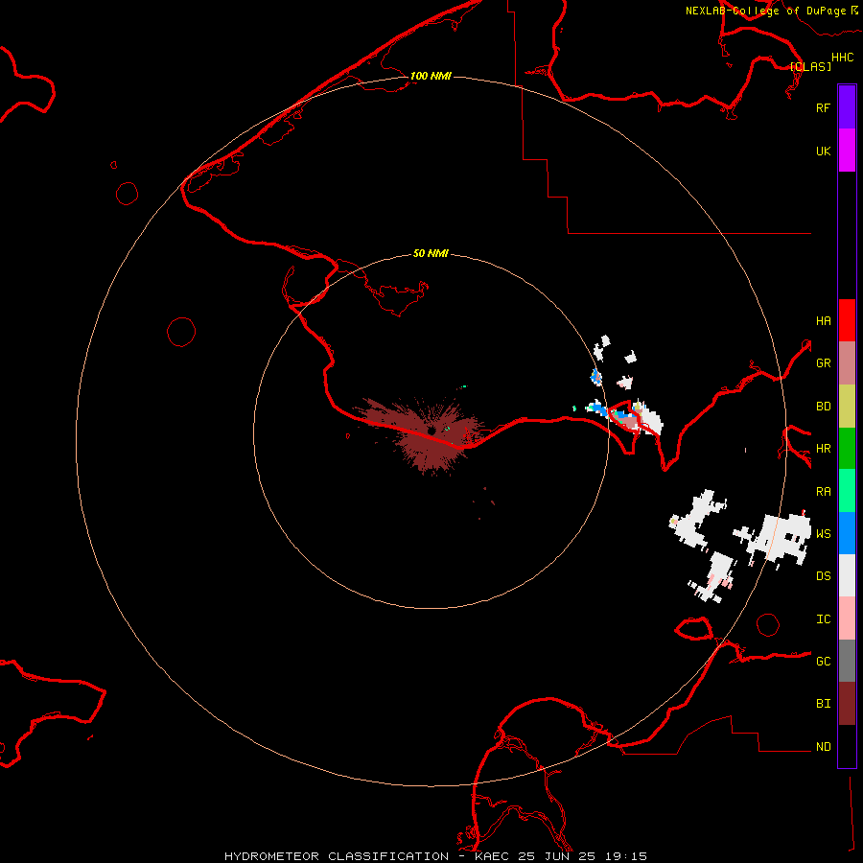863x863 pixels.
Task: Click the 25 JUN 25 date text
Action: point(561,856)
